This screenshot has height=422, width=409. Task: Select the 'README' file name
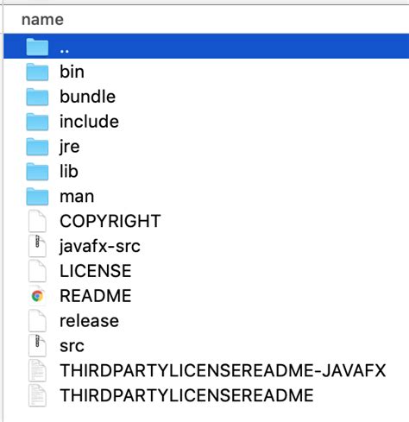(96, 296)
